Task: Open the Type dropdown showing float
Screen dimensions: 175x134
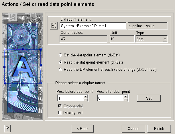Action: pyautogui.click(x=165, y=39)
